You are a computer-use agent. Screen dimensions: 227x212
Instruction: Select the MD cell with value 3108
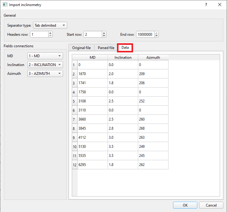pos(93,101)
